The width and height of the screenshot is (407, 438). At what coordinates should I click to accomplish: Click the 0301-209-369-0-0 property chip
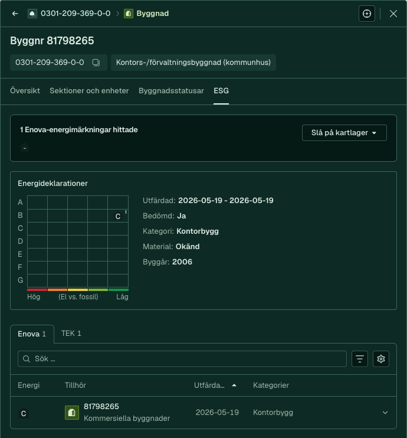(58, 63)
